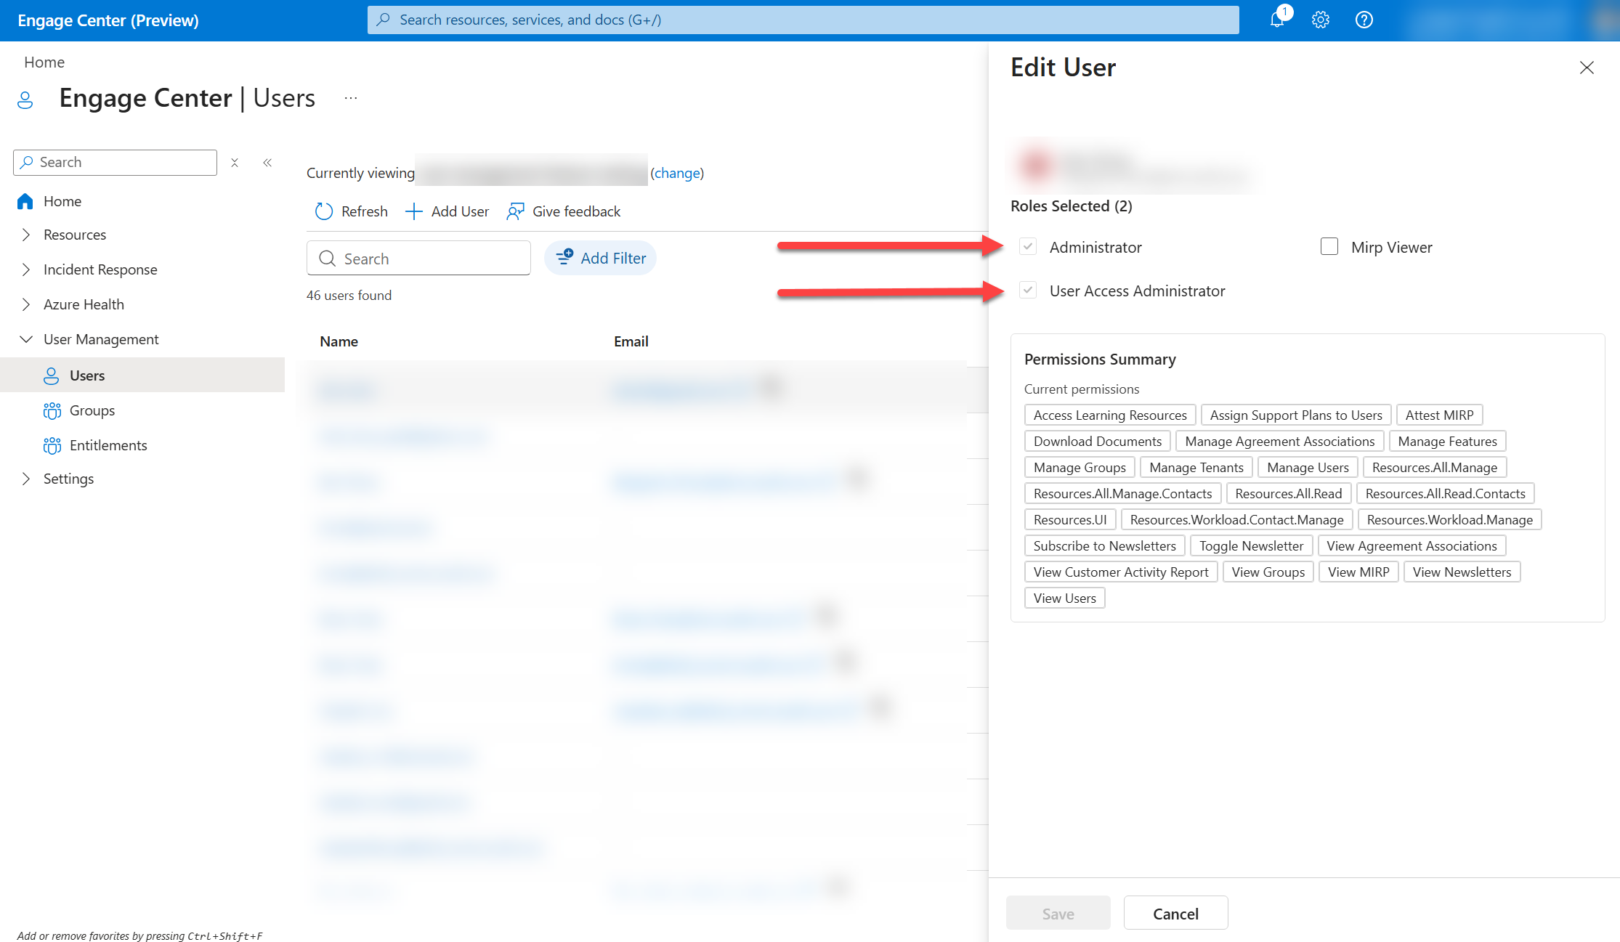Click the View Users permission tag

tap(1064, 598)
